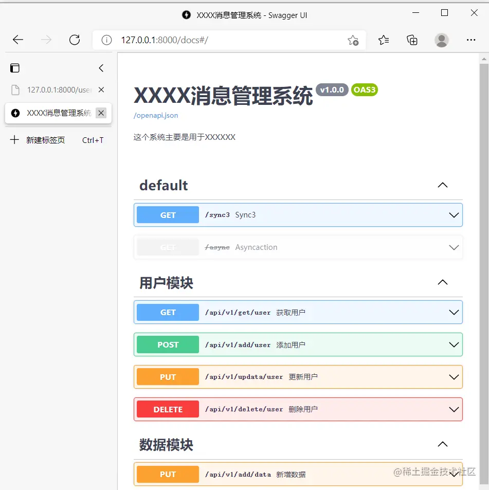Open the /openapi.json link

156,115
